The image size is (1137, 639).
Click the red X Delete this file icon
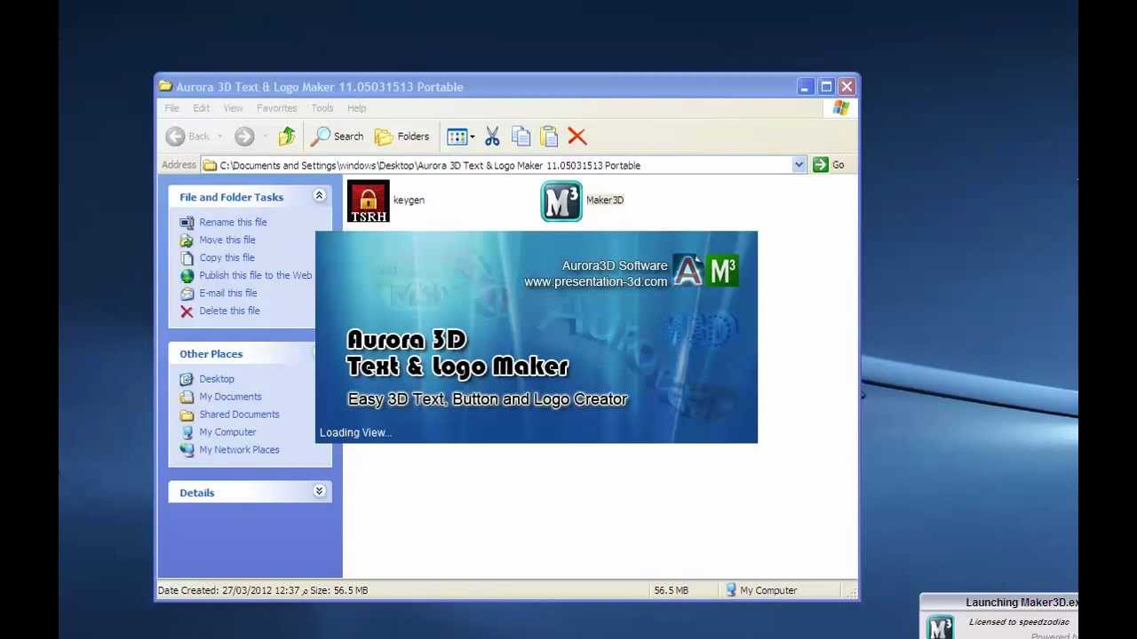pos(187,311)
